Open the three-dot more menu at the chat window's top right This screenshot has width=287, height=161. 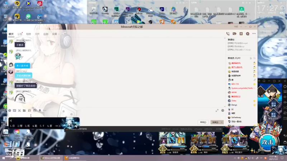pos(254,34)
